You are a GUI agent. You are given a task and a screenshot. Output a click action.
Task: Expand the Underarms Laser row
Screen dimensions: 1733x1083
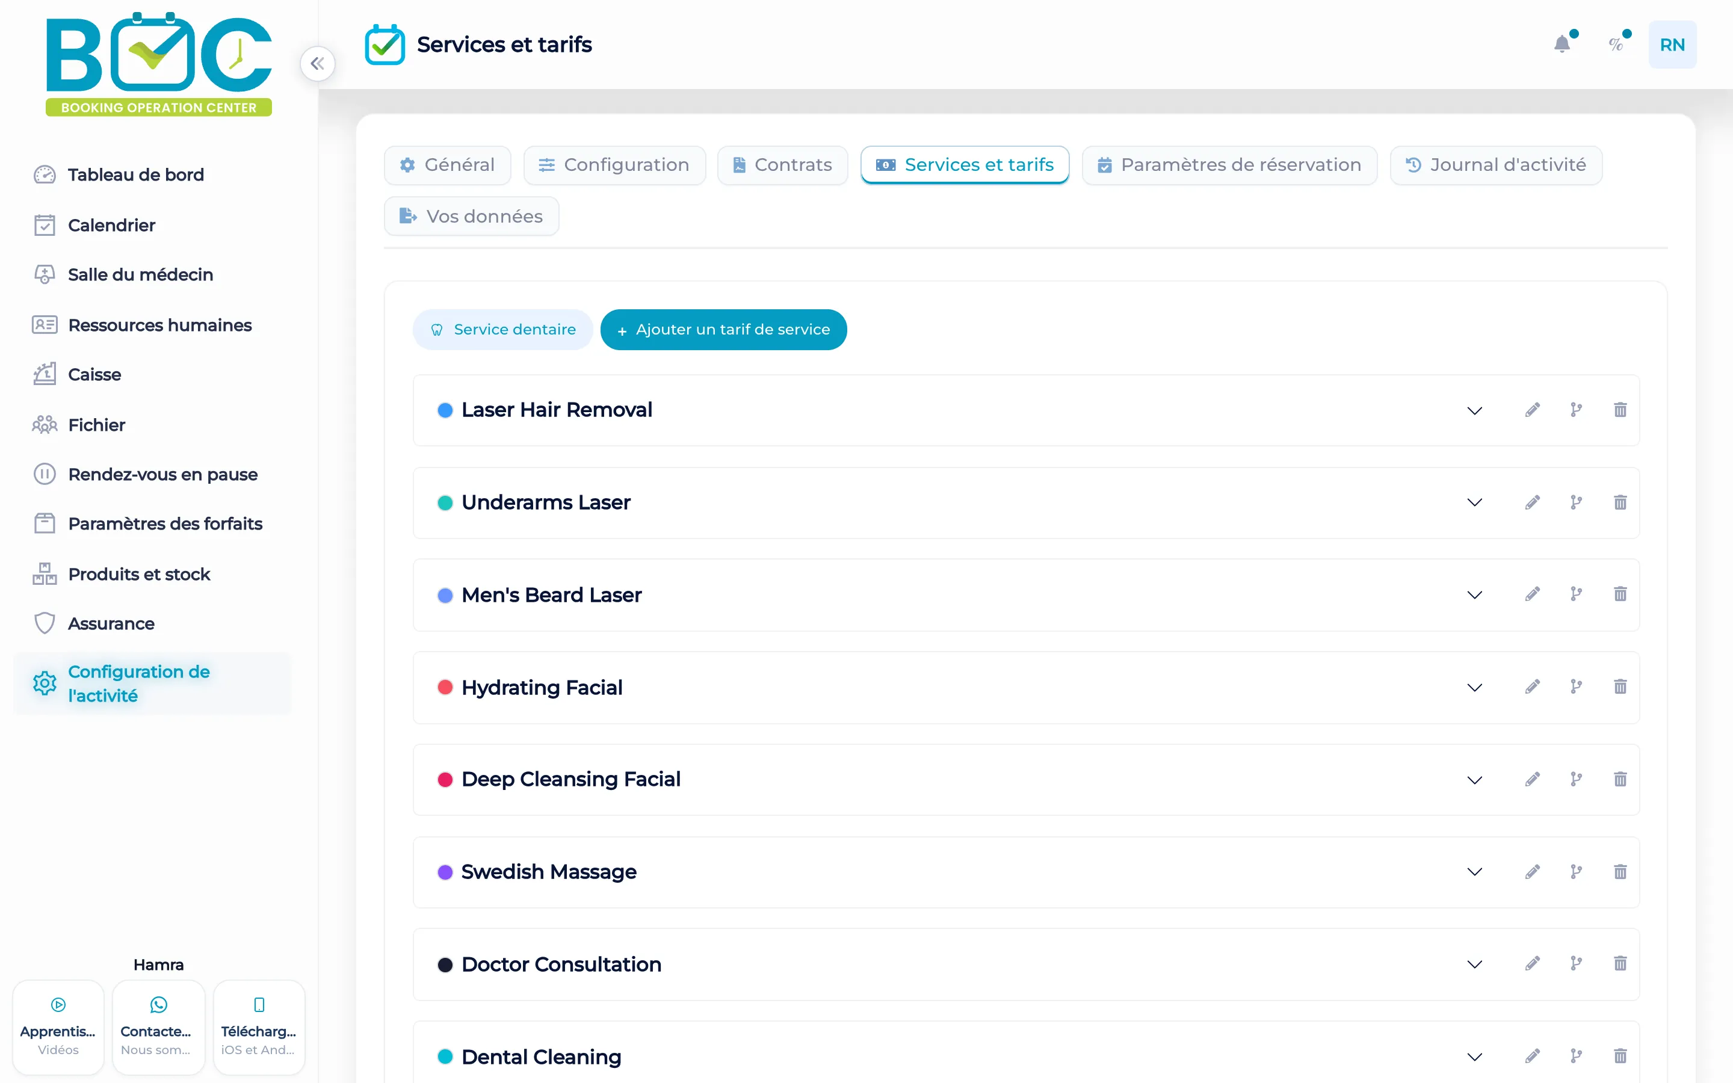[x=1474, y=503]
